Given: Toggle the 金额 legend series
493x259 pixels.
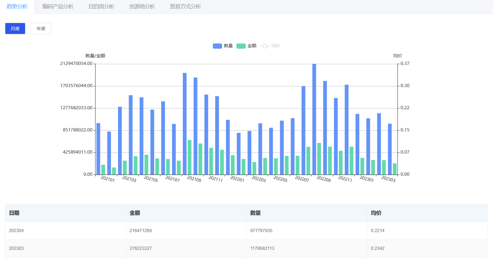Looking at the screenshot, I should coord(246,46).
